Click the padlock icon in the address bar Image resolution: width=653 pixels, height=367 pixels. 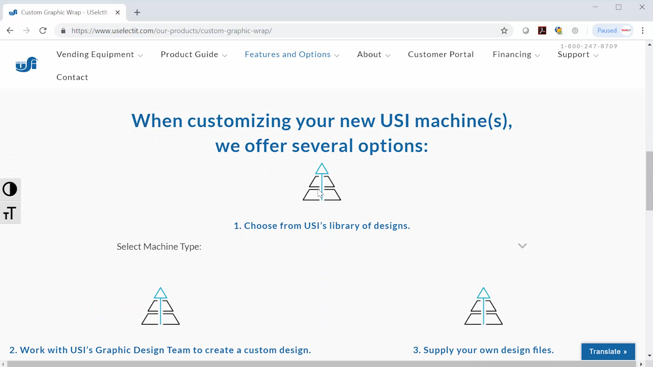pyautogui.click(x=63, y=31)
